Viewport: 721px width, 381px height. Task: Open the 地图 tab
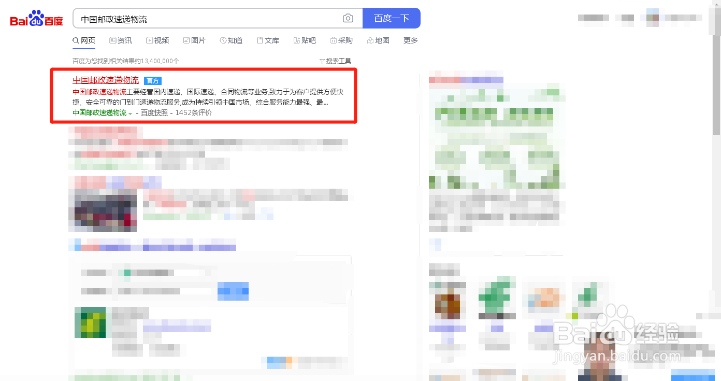(x=378, y=40)
